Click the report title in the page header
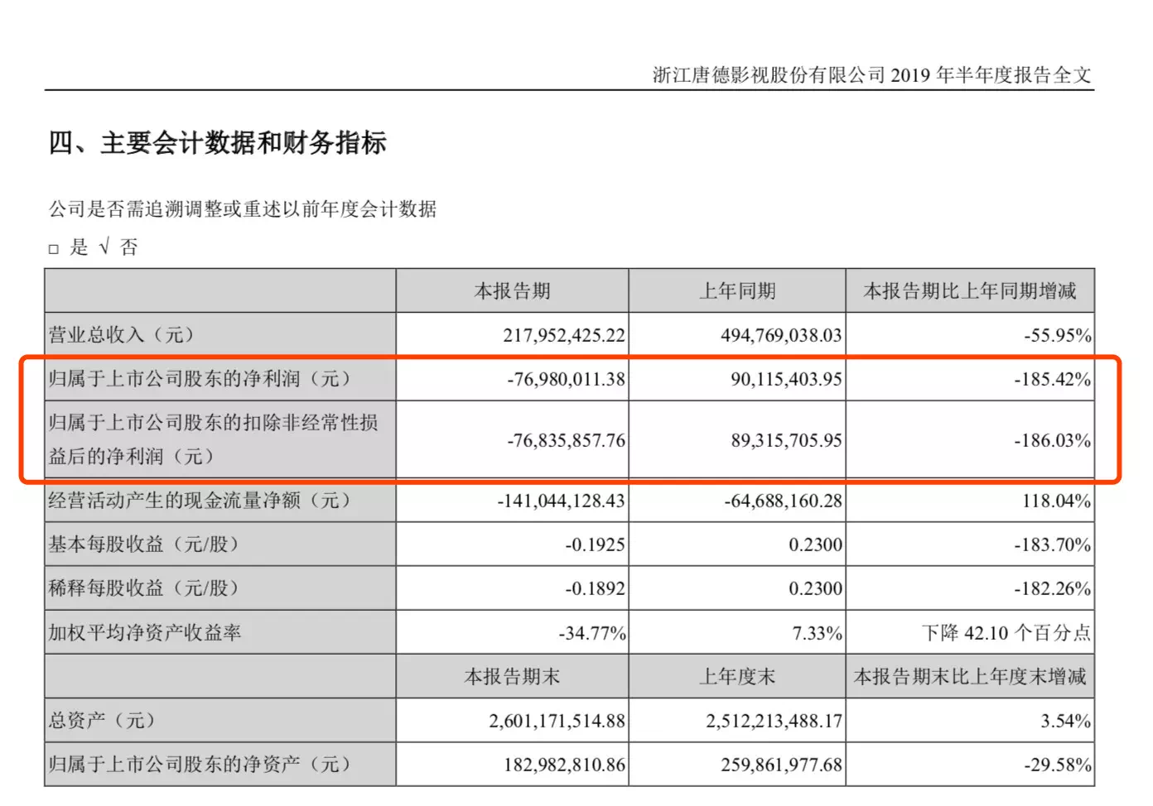The image size is (1153, 806). (871, 75)
